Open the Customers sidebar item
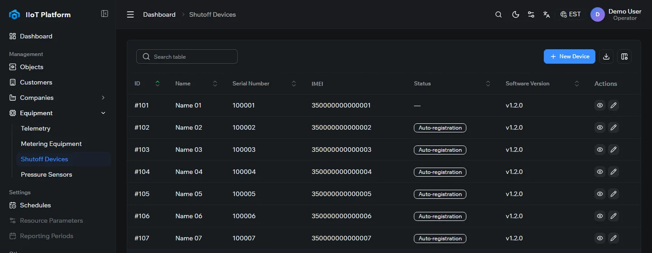The height and width of the screenshot is (253, 652). 58,82
